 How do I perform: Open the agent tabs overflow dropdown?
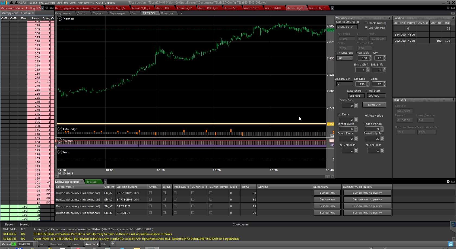point(332,8)
